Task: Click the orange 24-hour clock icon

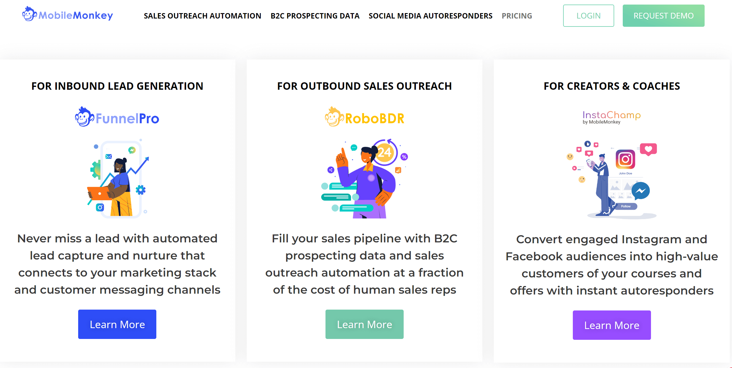Action: pos(385,152)
